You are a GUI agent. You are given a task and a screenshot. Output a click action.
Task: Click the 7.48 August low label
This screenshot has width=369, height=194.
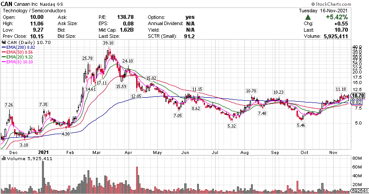tap(262, 113)
